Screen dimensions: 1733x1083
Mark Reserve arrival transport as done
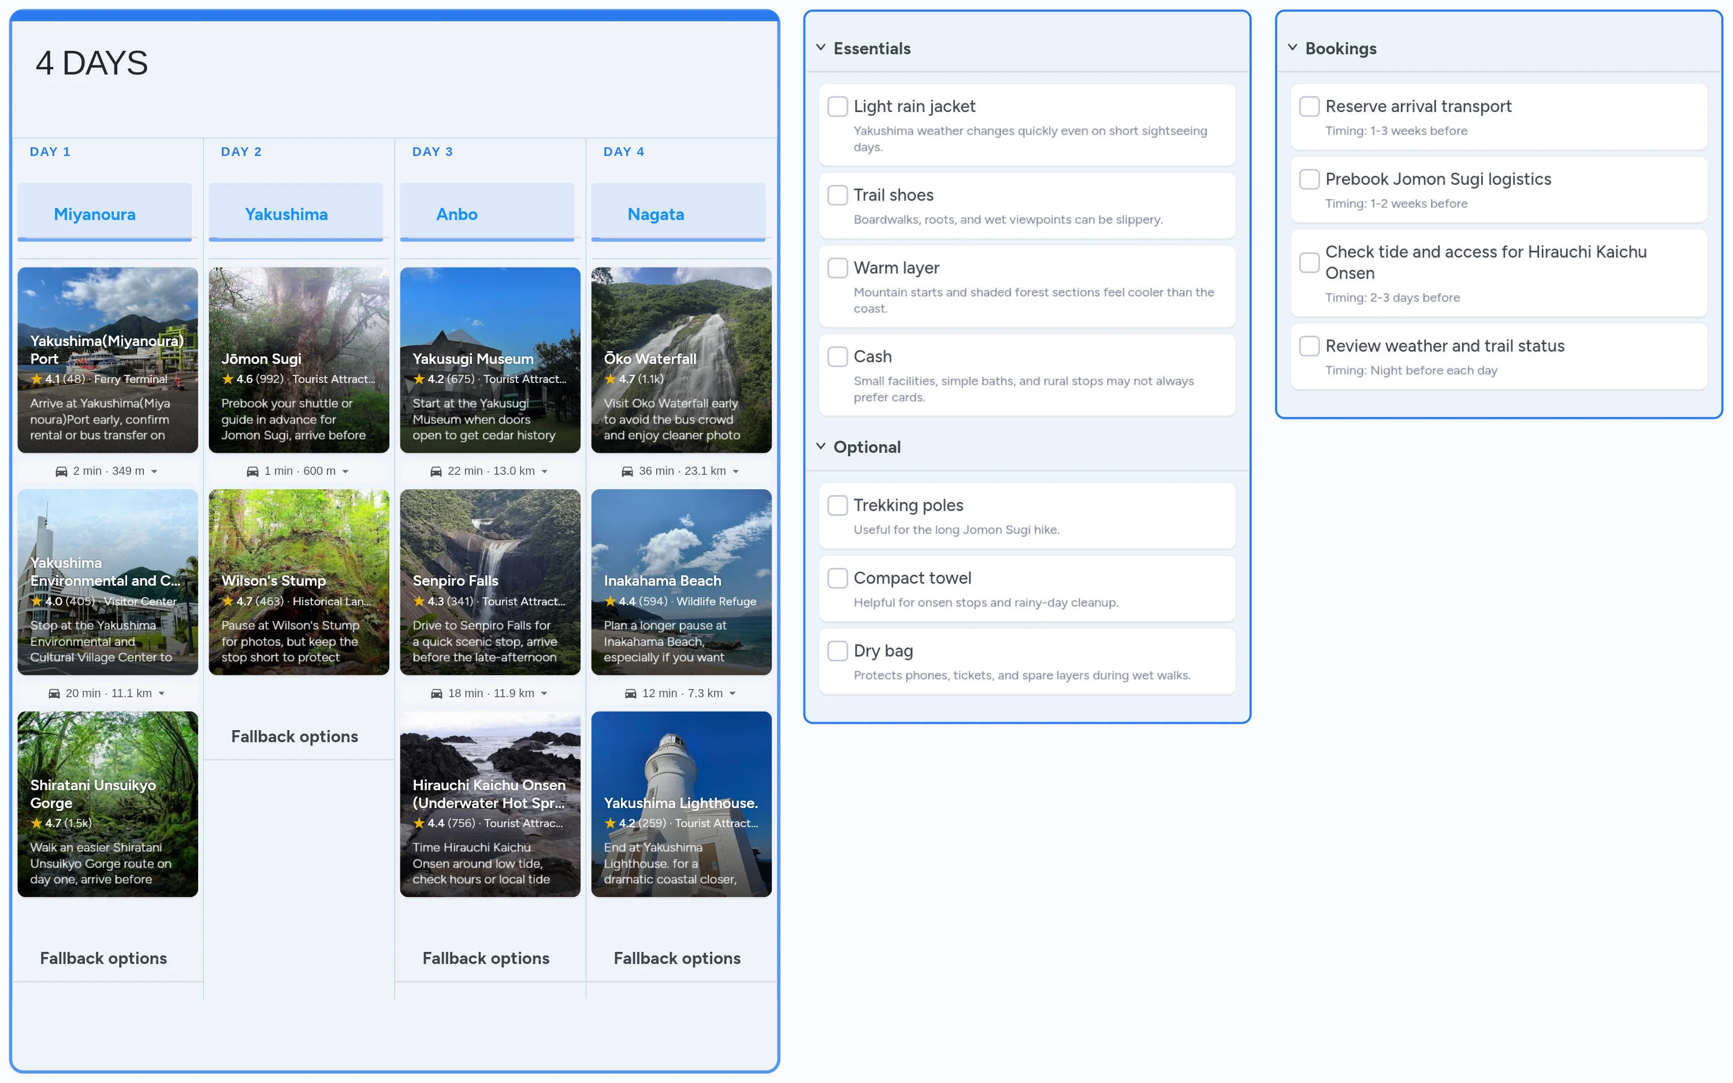1309,107
